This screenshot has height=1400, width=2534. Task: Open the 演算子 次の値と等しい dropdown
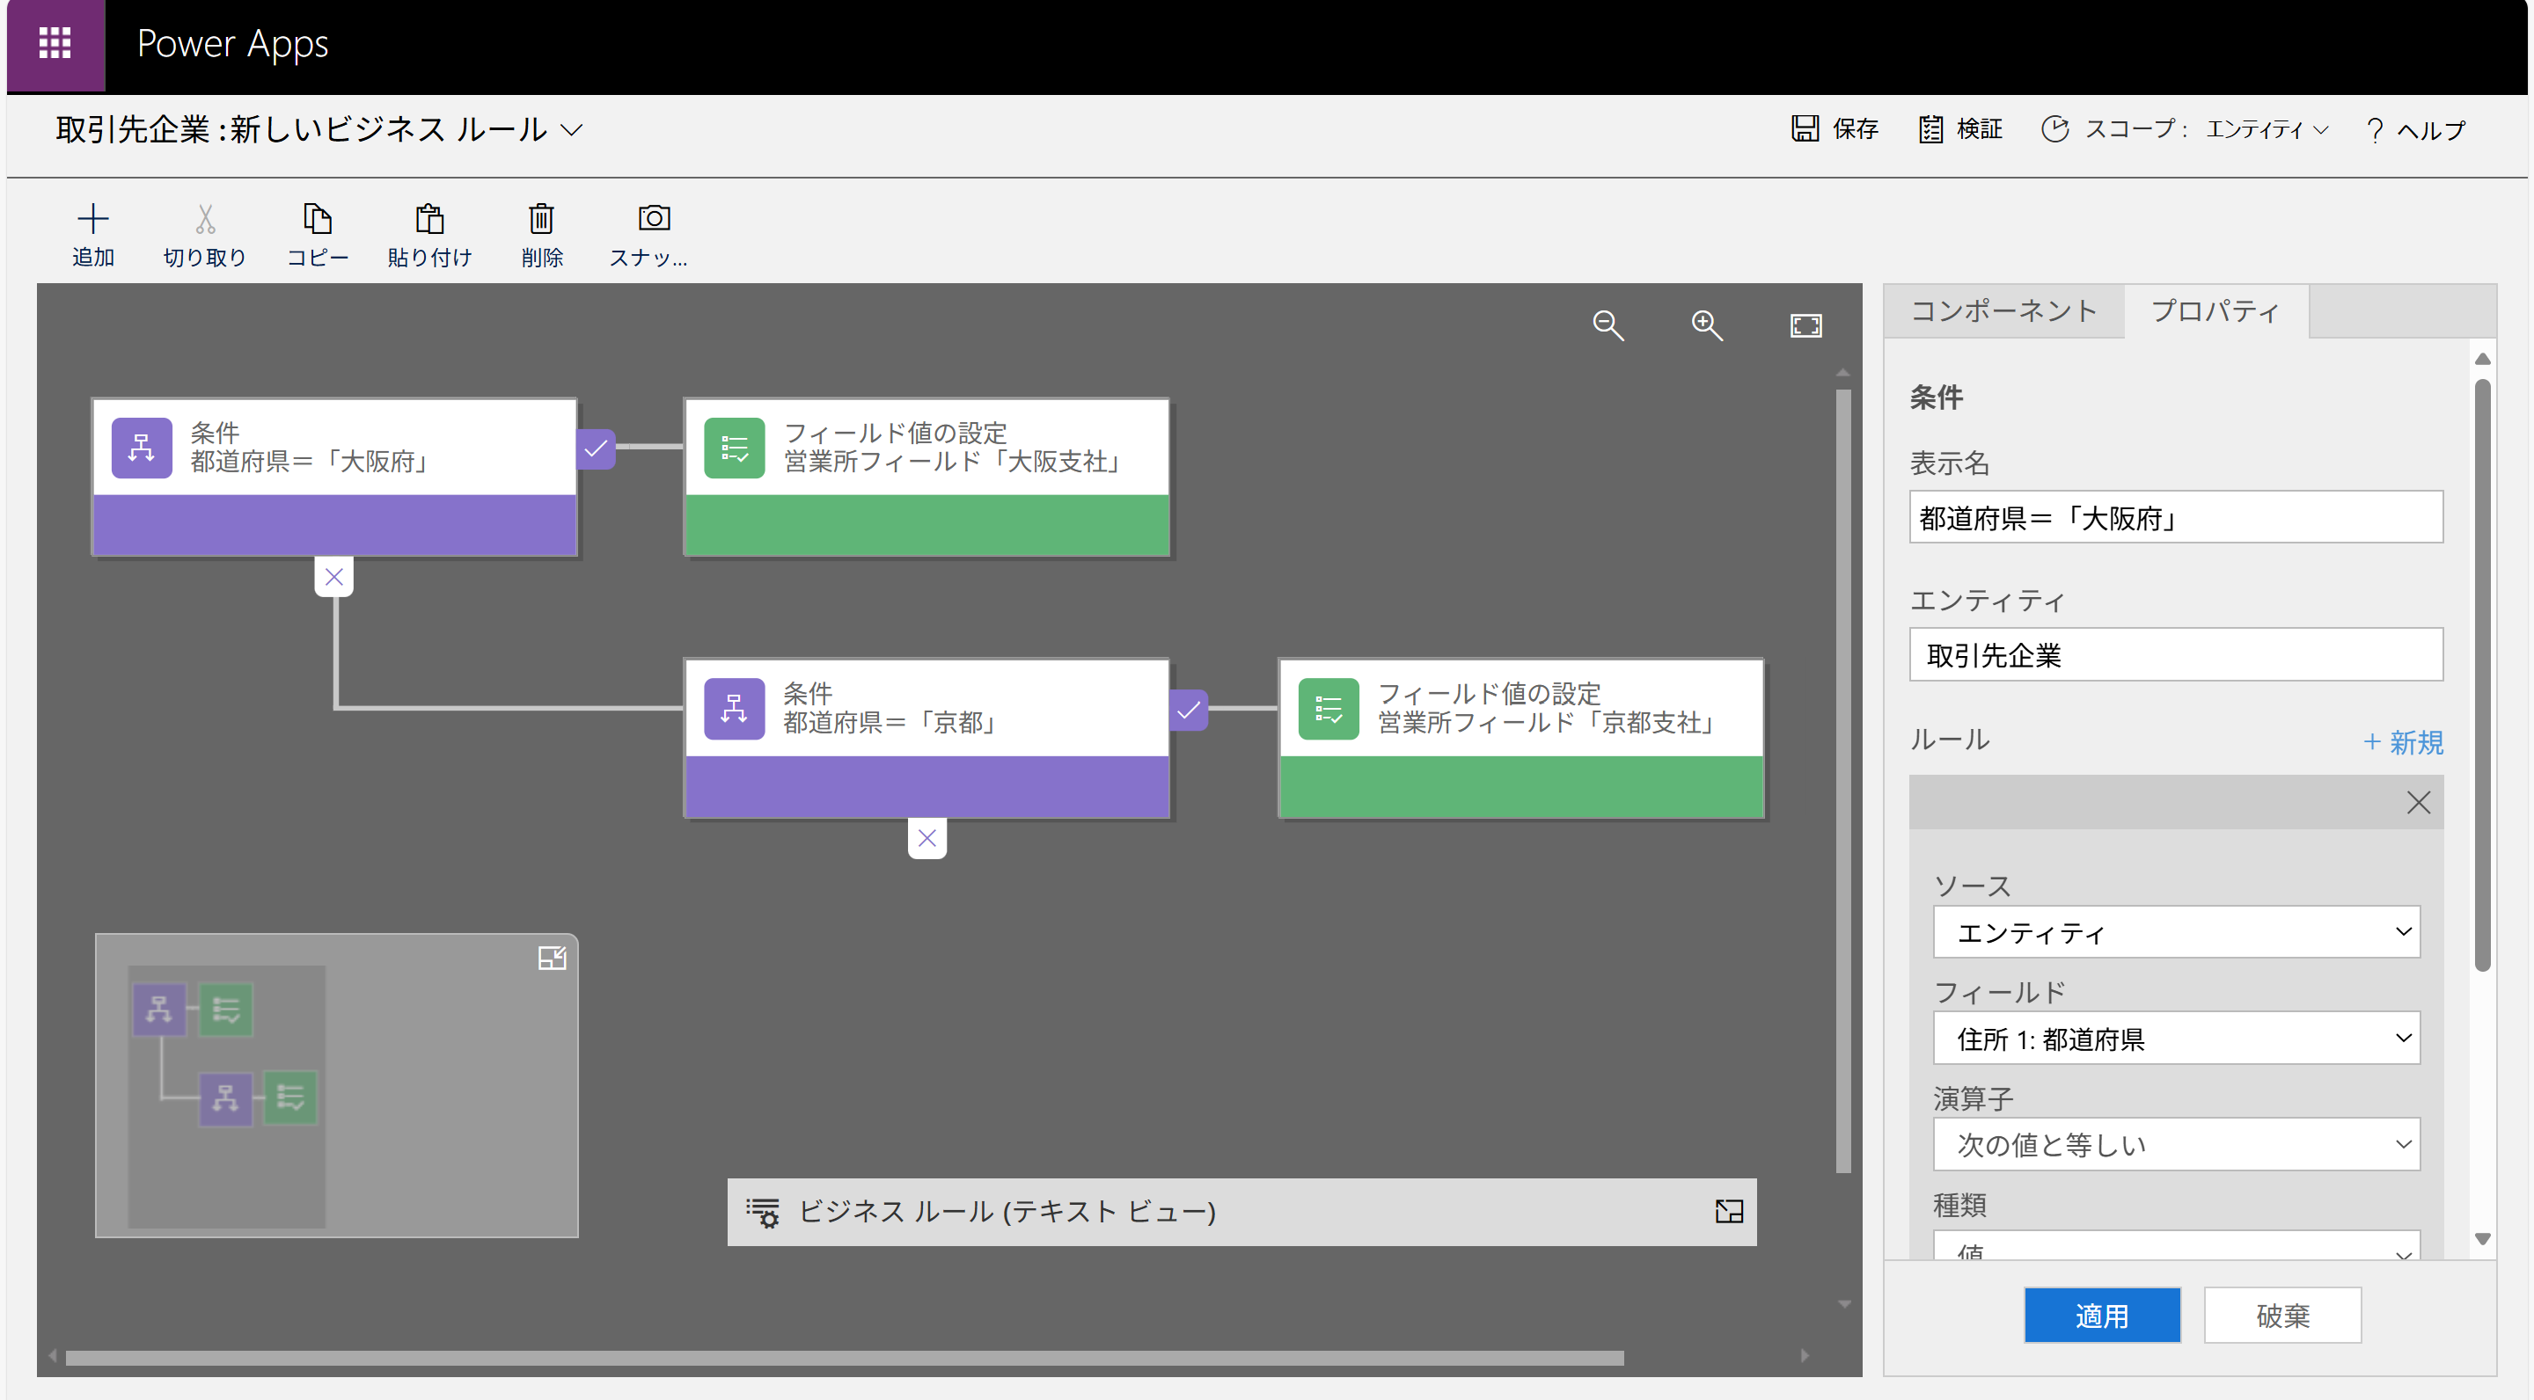point(2175,1144)
